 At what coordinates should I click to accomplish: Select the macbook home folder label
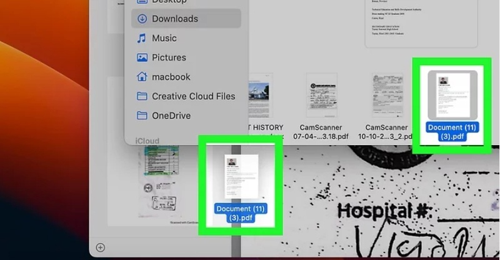171,77
